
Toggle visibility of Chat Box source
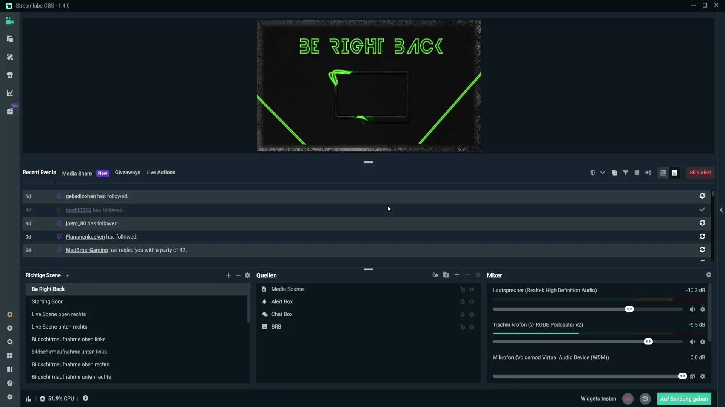click(x=472, y=314)
